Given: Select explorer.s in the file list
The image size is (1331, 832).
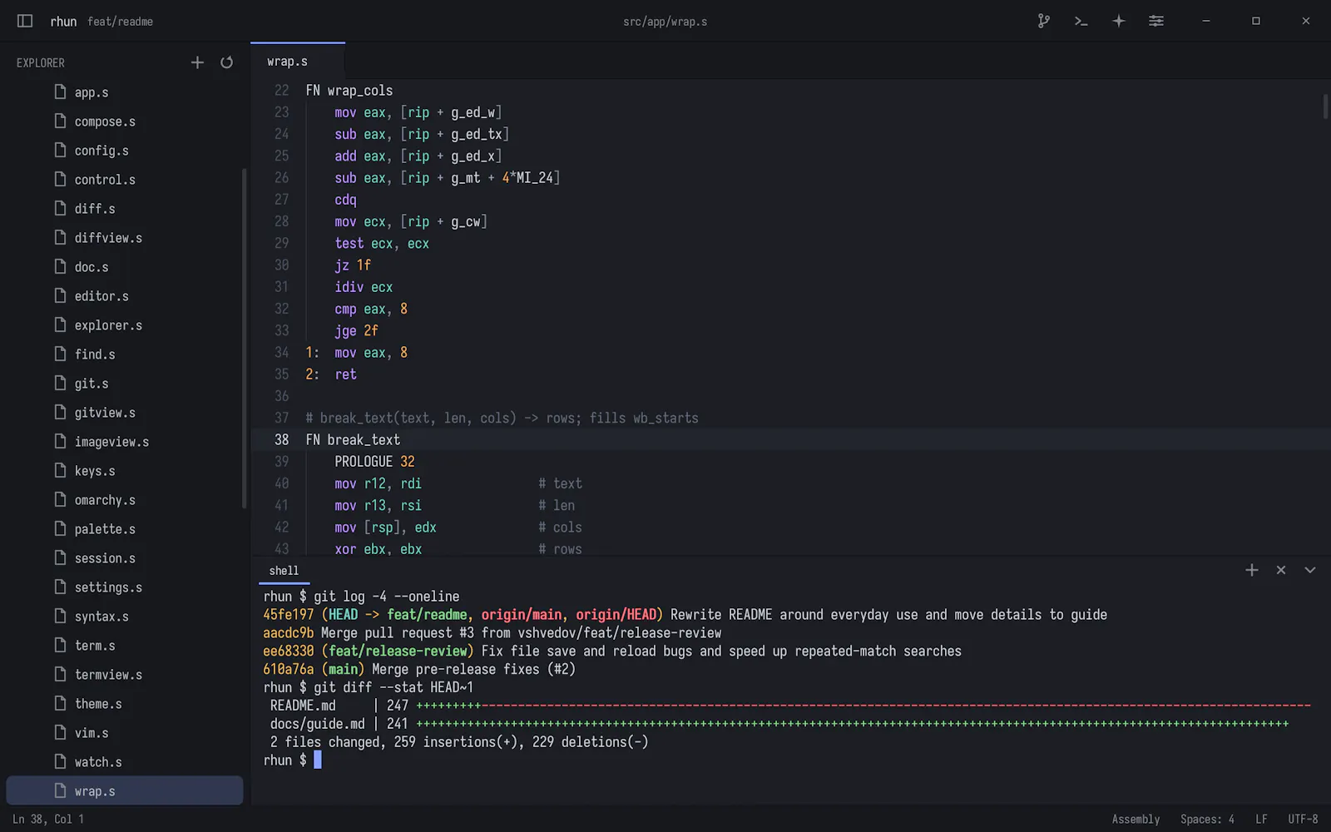Looking at the screenshot, I should 125,325.
